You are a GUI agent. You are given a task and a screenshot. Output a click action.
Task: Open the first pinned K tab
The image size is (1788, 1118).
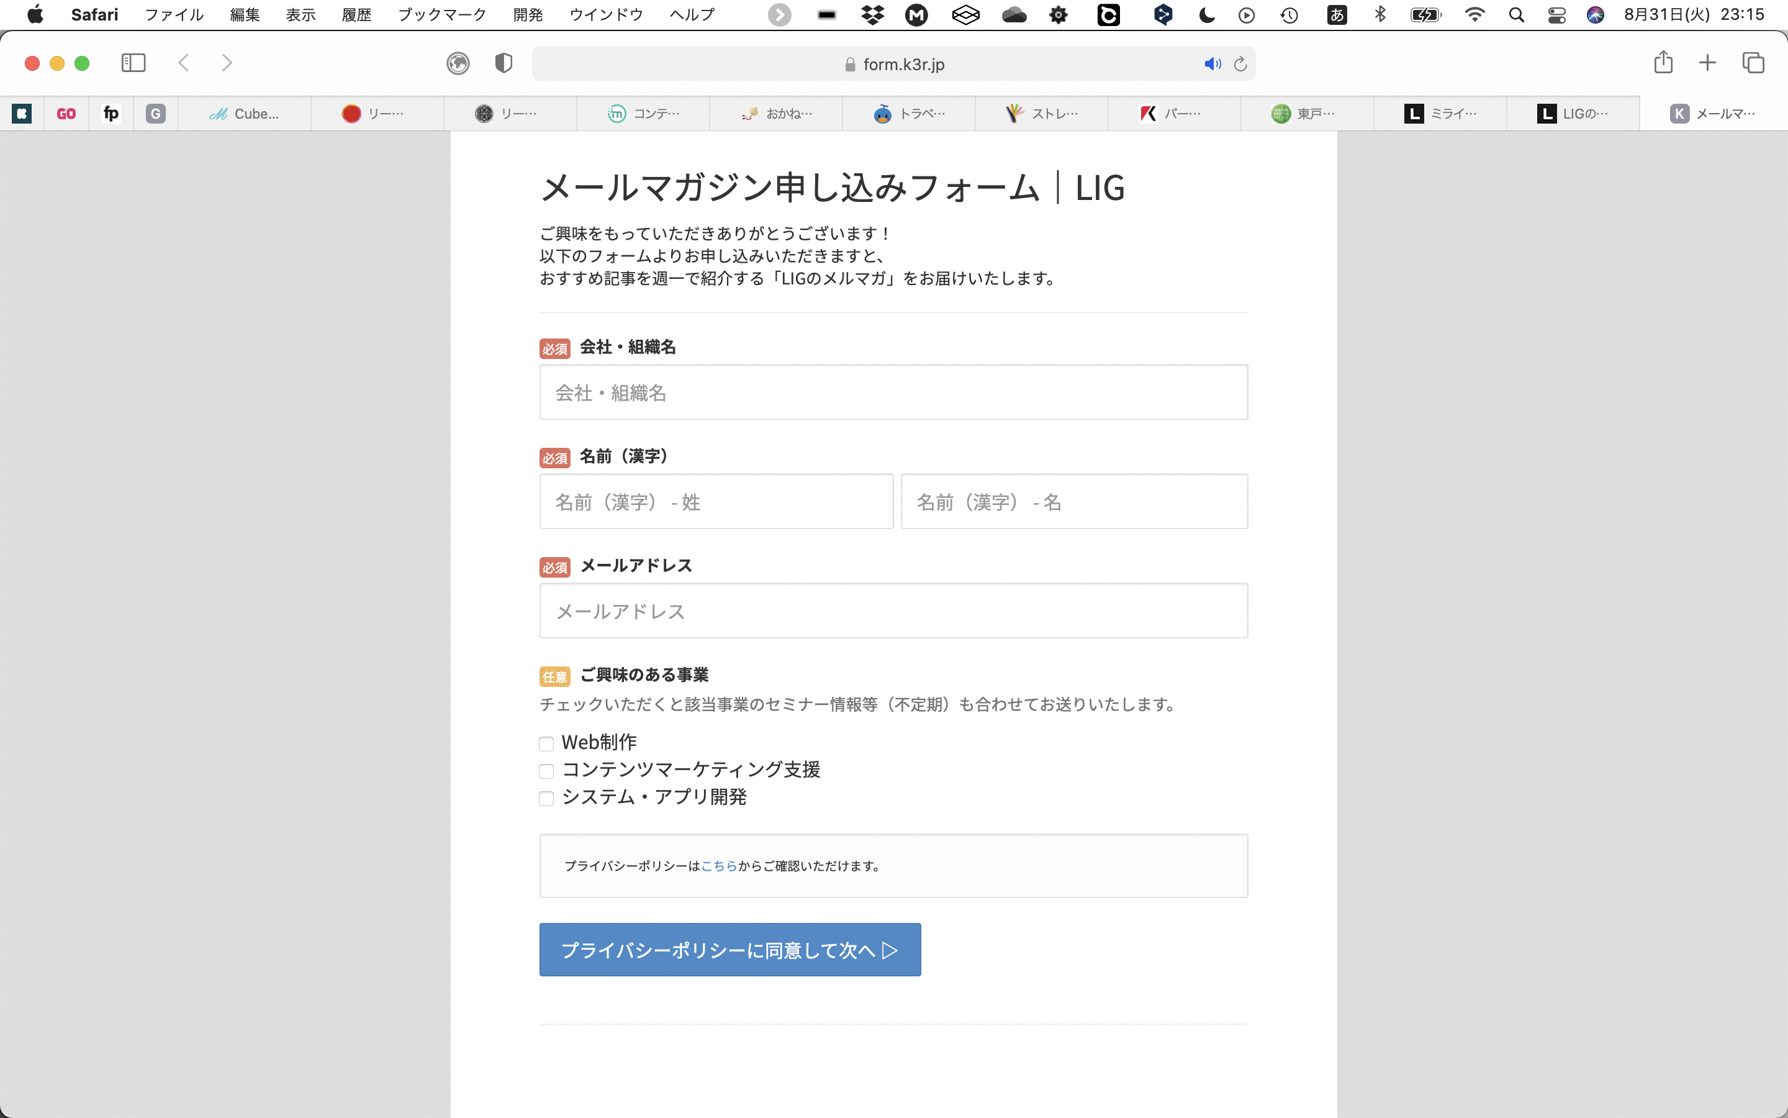[22, 113]
